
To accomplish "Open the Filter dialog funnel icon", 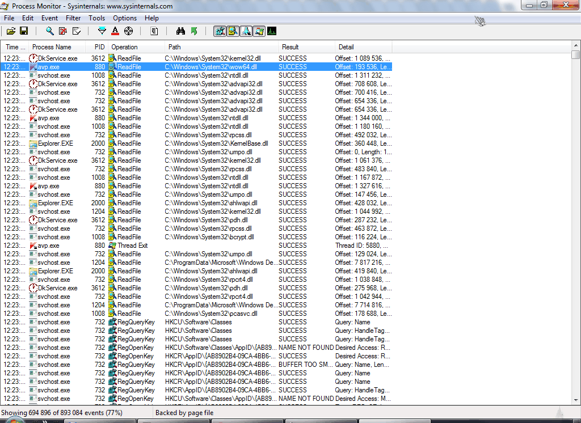I will 102,31.
